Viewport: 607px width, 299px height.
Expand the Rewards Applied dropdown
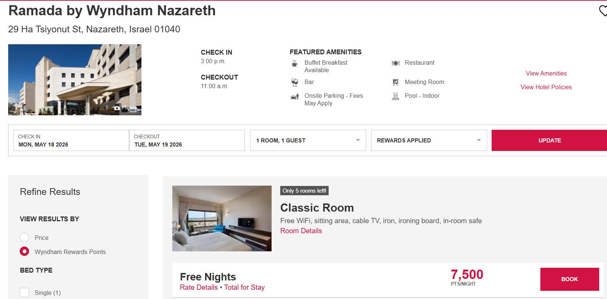tap(429, 141)
